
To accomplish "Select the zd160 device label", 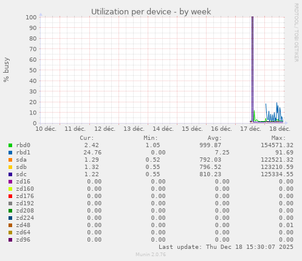I will point(25,189).
